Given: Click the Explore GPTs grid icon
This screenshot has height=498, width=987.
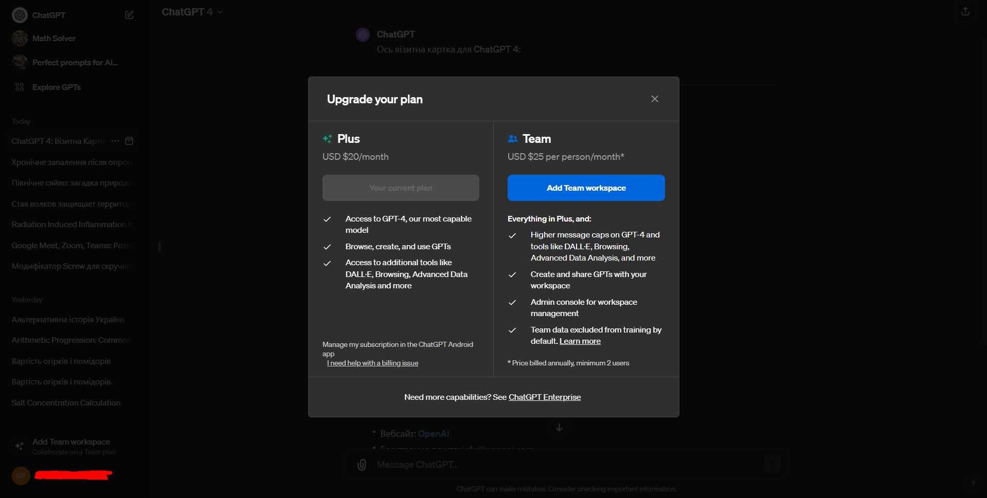Looking at the screenshot, I should (20, 87).
